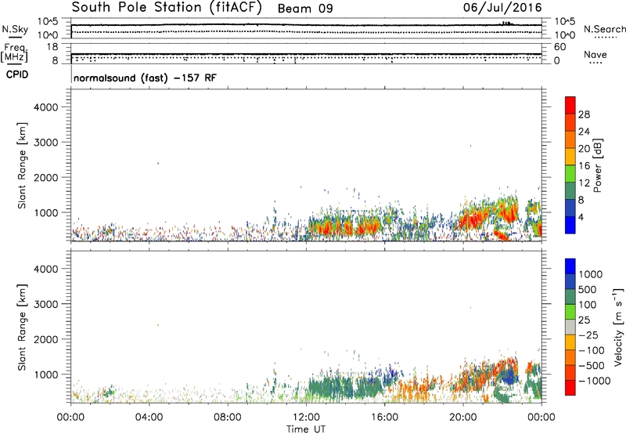626x434 pixels.
Task: Click the "04:00" time tick label
Action: click(149, 418)
